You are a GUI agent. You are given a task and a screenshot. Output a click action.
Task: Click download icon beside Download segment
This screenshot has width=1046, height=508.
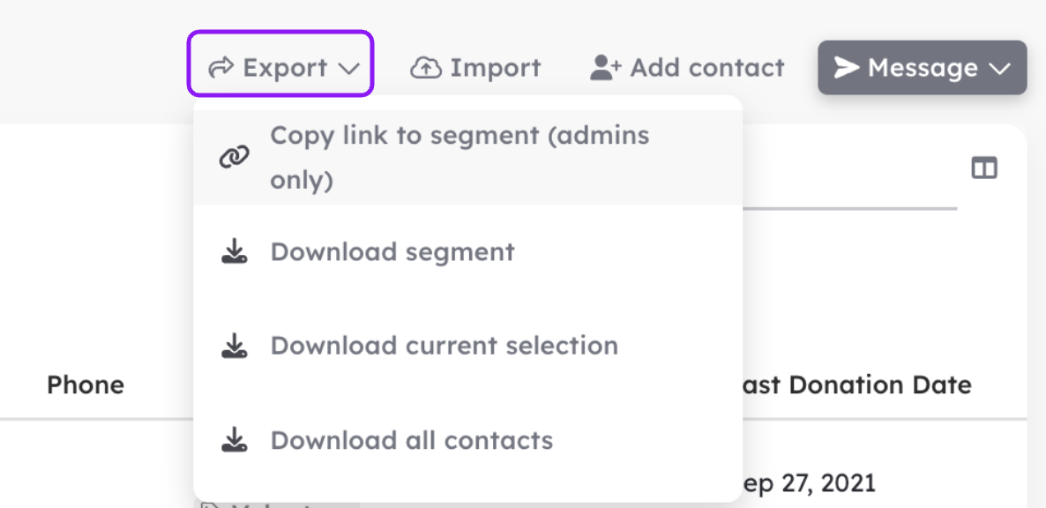[x=234, y=252]
